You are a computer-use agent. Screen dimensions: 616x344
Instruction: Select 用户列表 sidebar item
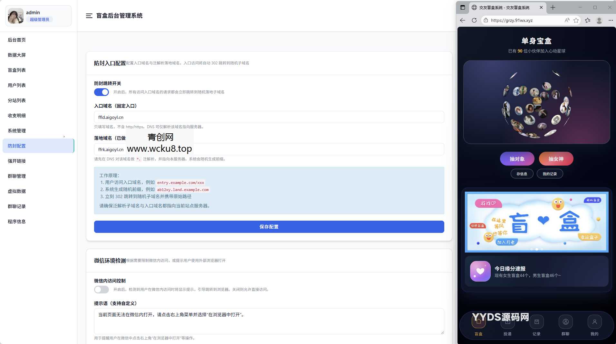click(x=17, y=85)
